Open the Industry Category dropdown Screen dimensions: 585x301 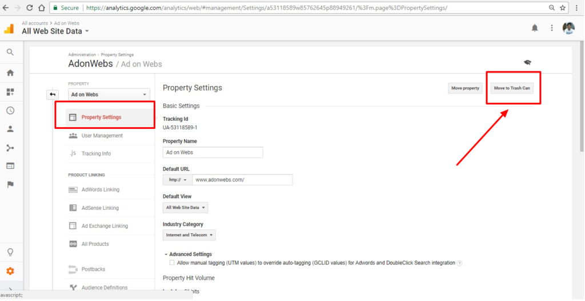click(x=189, y=235)
